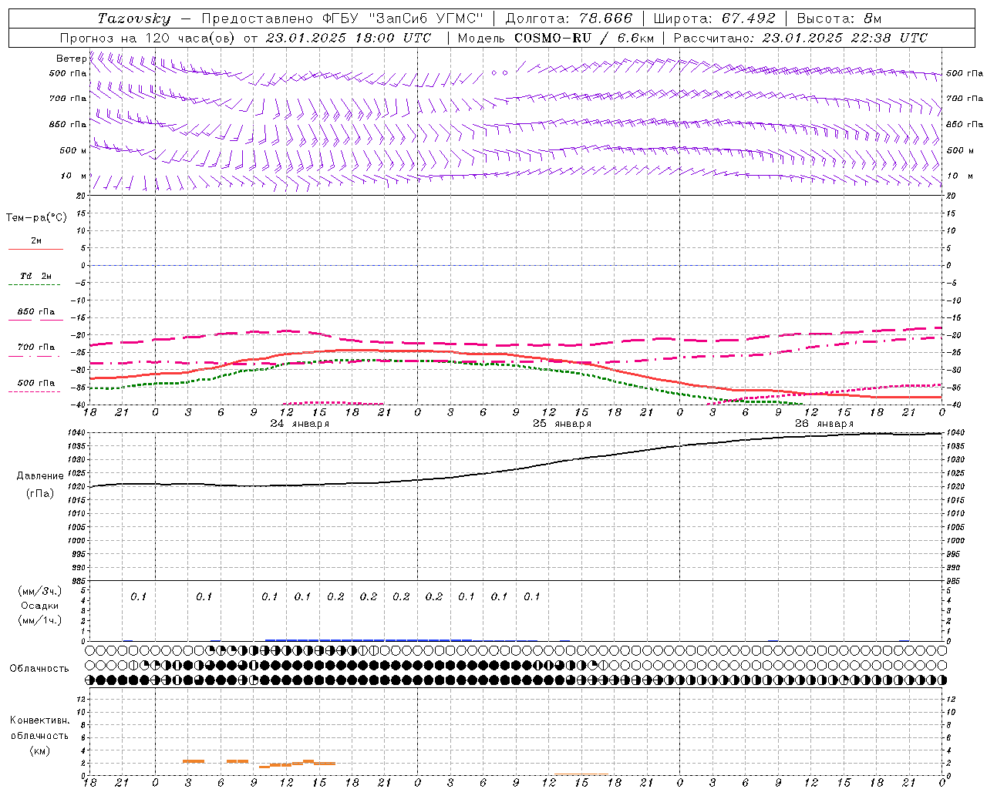Screen dimensions: 987x789
Task: Click the '25 января' date label
Action: click(562, 424)
